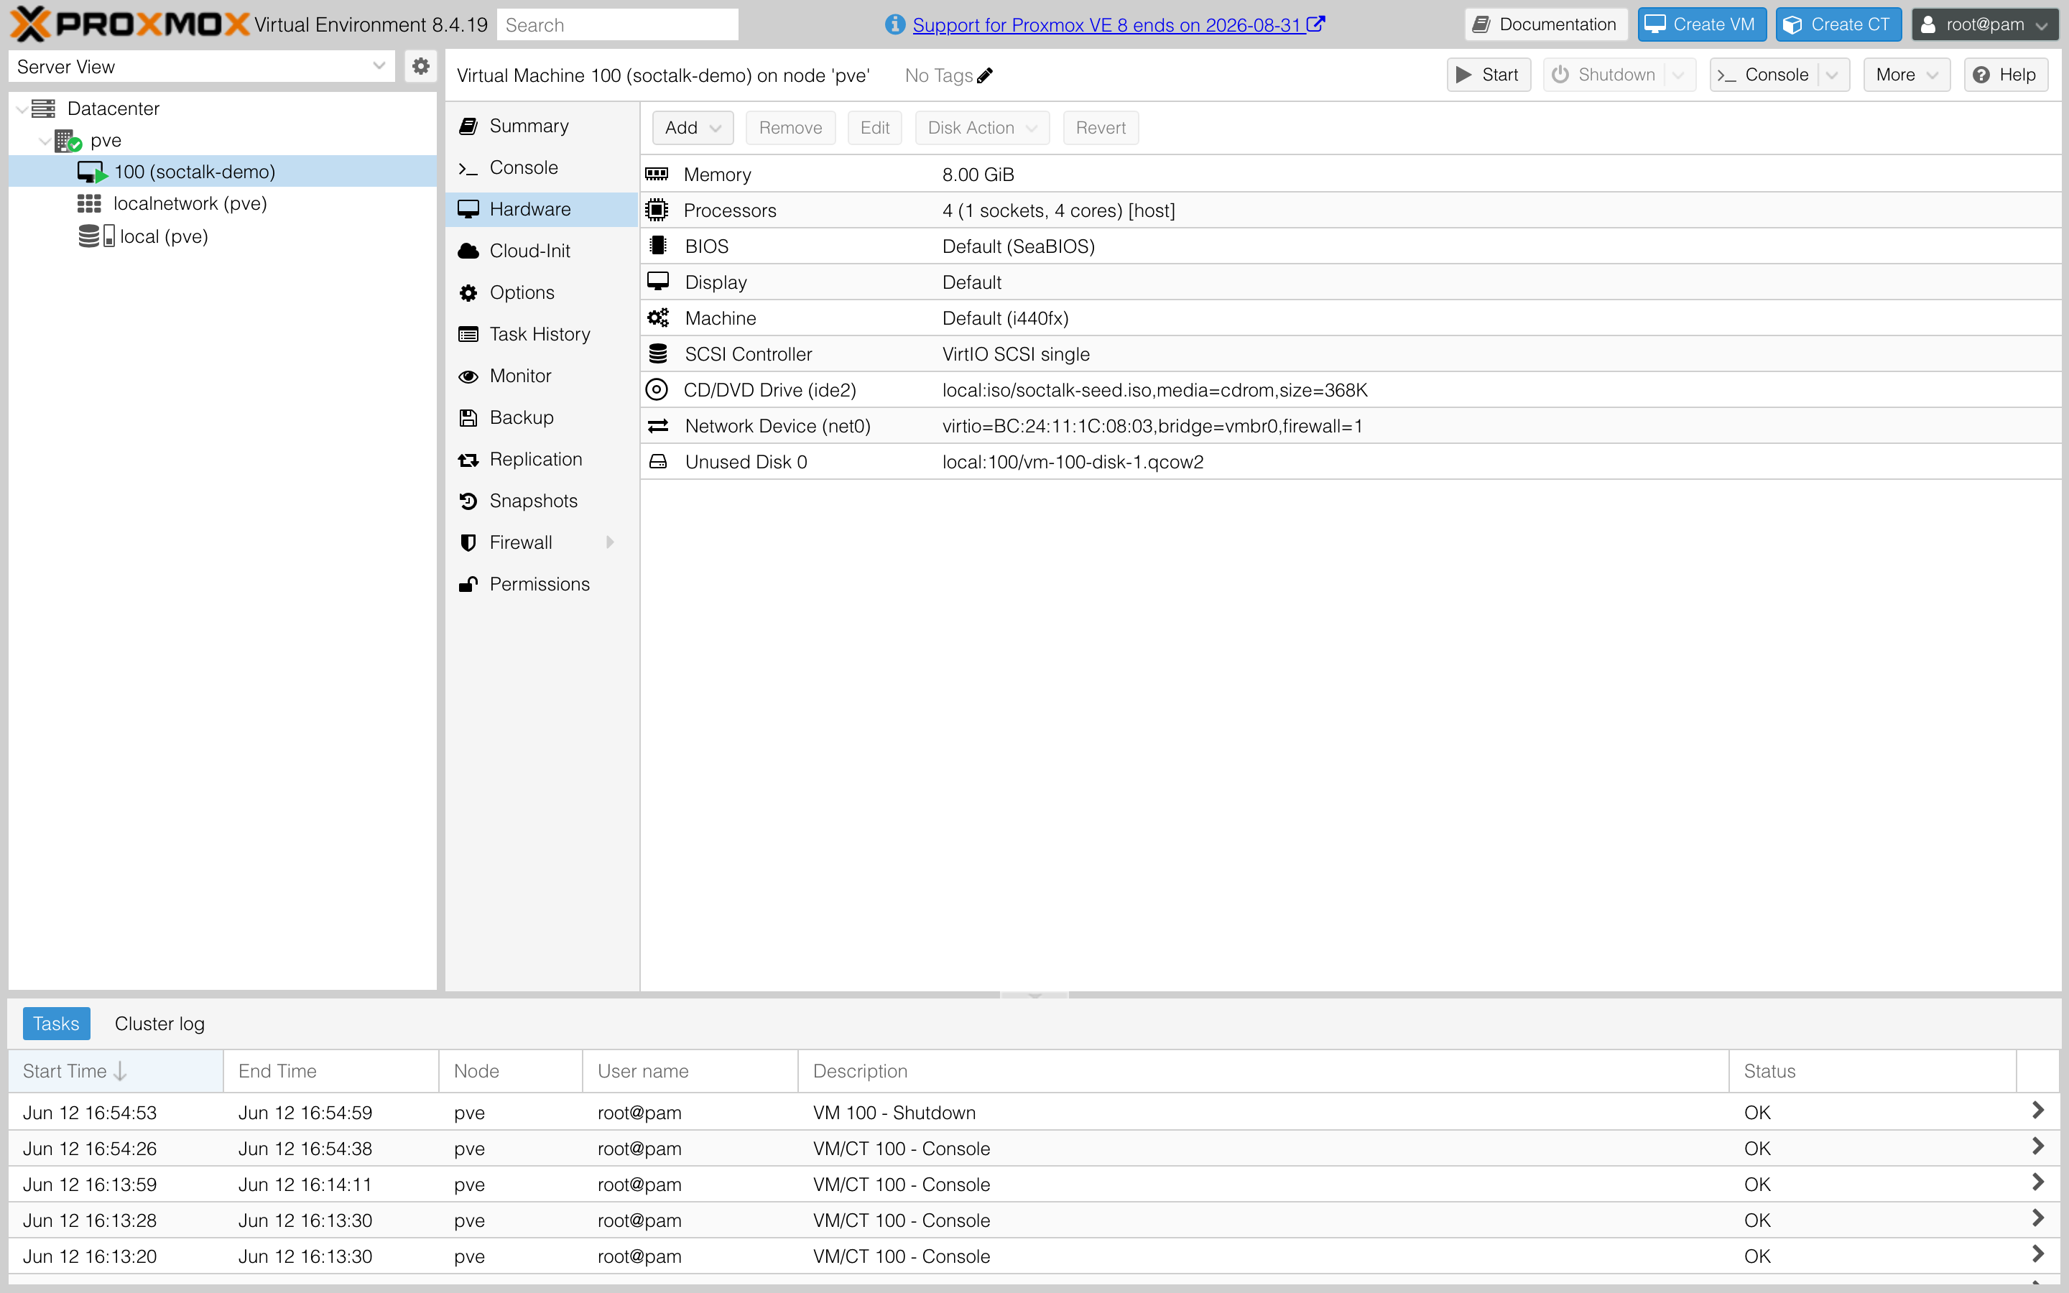Open the Add hardware dropdown
The height and width of the screenshot is (1293, 2069).
[x=693, y=127]
